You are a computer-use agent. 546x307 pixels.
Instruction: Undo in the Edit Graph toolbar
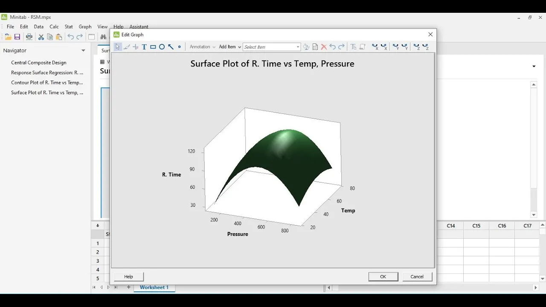click(333, 47)
